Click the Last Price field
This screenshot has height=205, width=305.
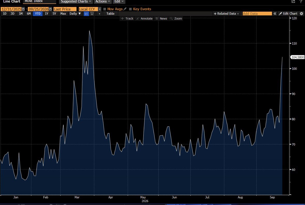[x=65, y=9]
